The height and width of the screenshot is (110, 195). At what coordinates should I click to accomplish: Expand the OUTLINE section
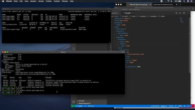tap(81, 101)
